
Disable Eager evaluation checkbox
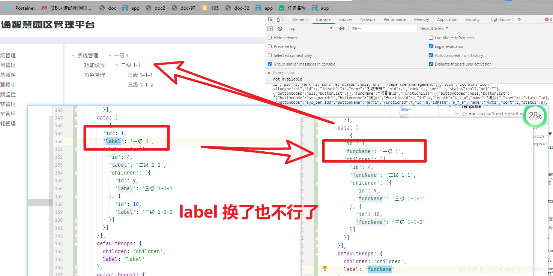tap(431, 46)
